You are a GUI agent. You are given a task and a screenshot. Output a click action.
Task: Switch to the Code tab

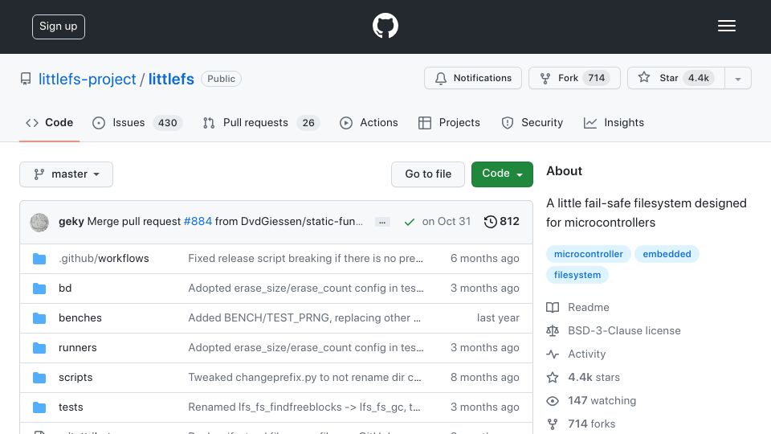click(49, 122)
